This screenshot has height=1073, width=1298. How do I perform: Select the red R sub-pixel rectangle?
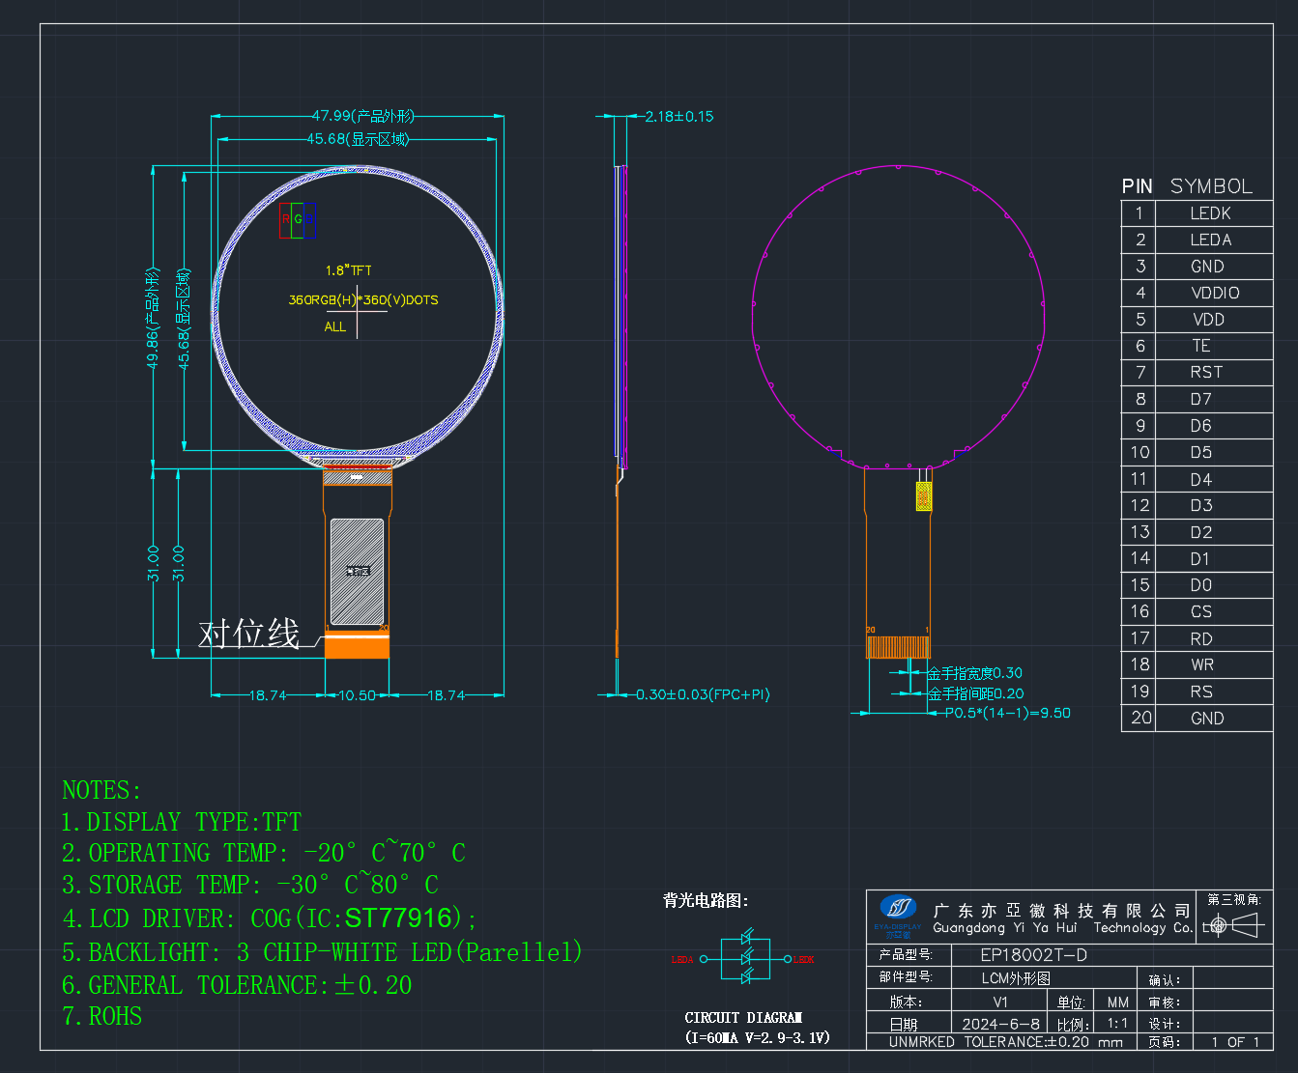coord(285,220)
